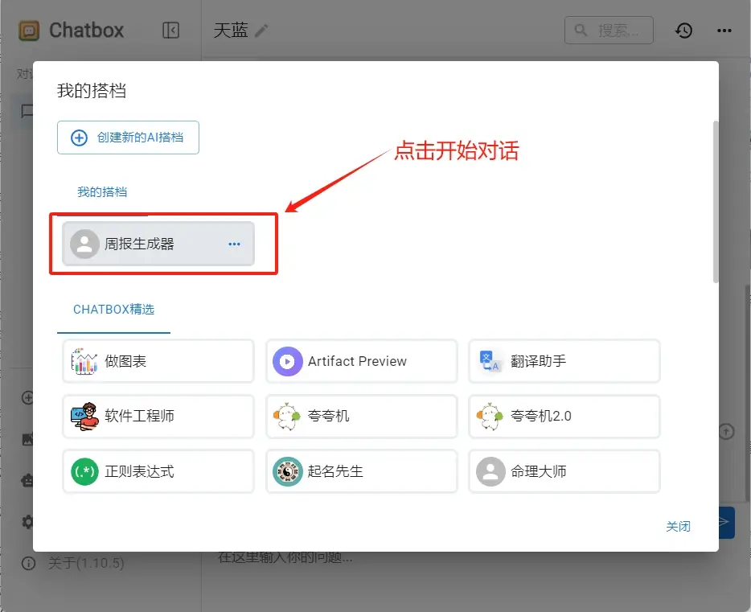This screenshot has height=612, width=751.
Task: Close the dialog via the 关闭 link
Action: click(x=679, y=526)
